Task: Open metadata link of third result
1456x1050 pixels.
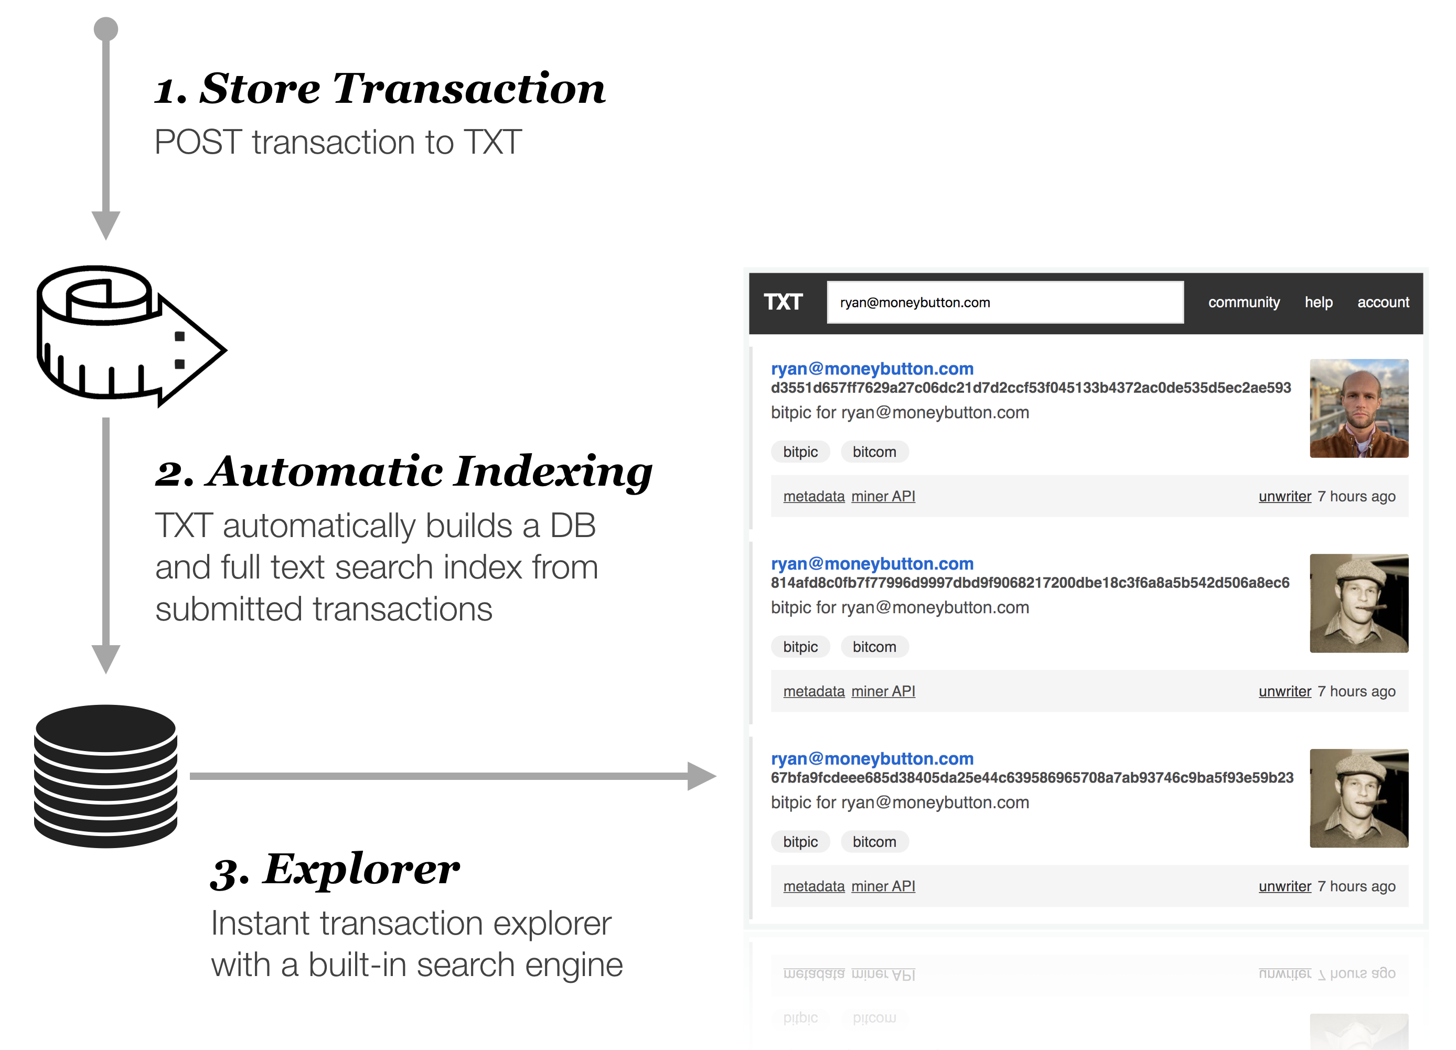Action: (813, 886)
